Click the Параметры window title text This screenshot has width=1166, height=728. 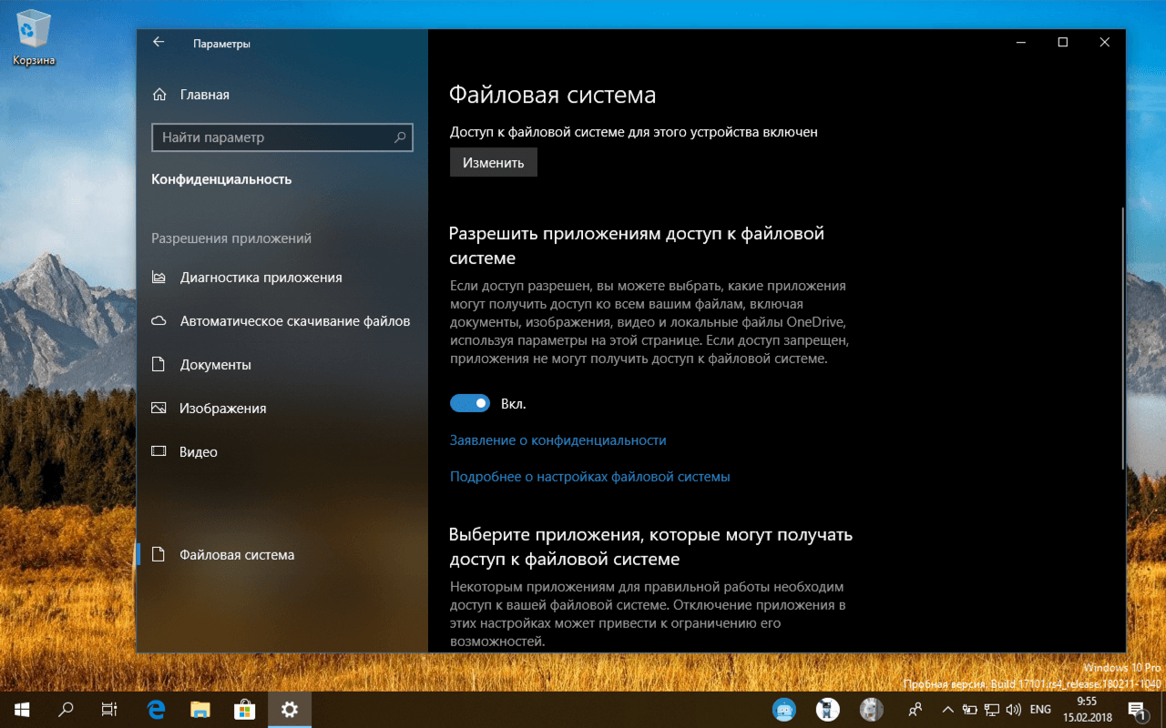pos(221,44)
